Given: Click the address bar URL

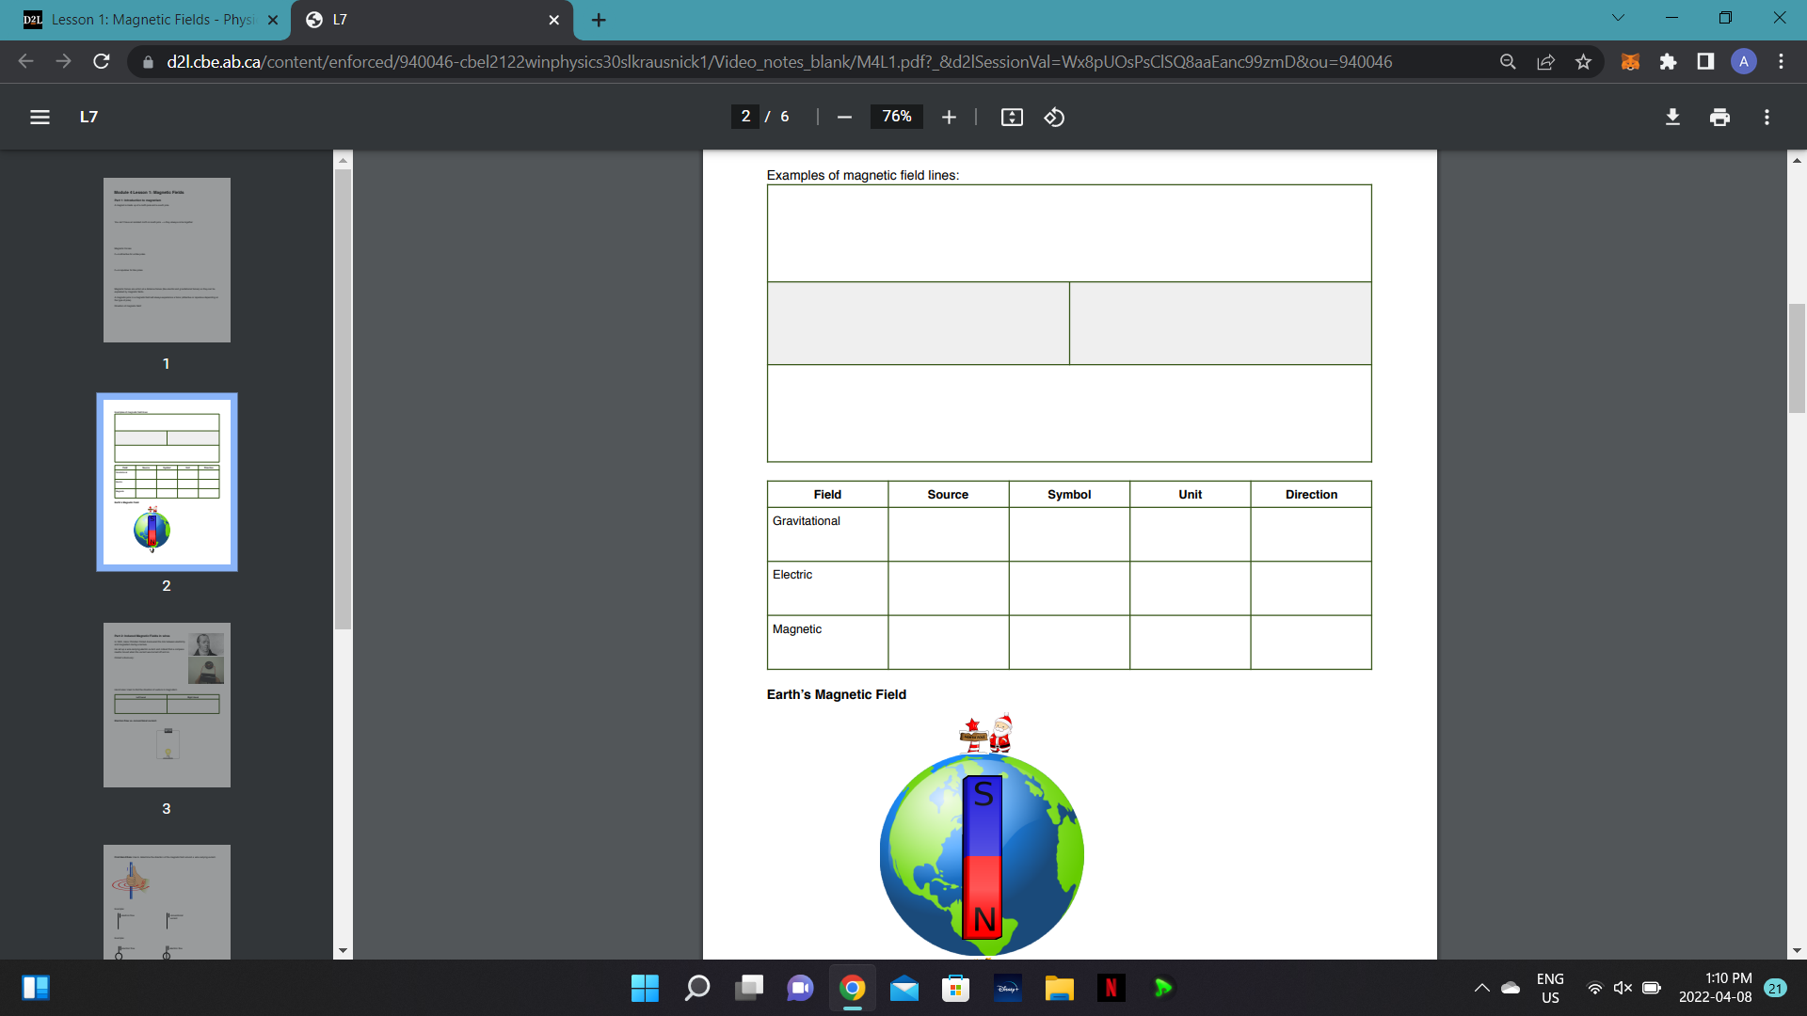Looking at the screenshot, I should click(x=779, y=62).
